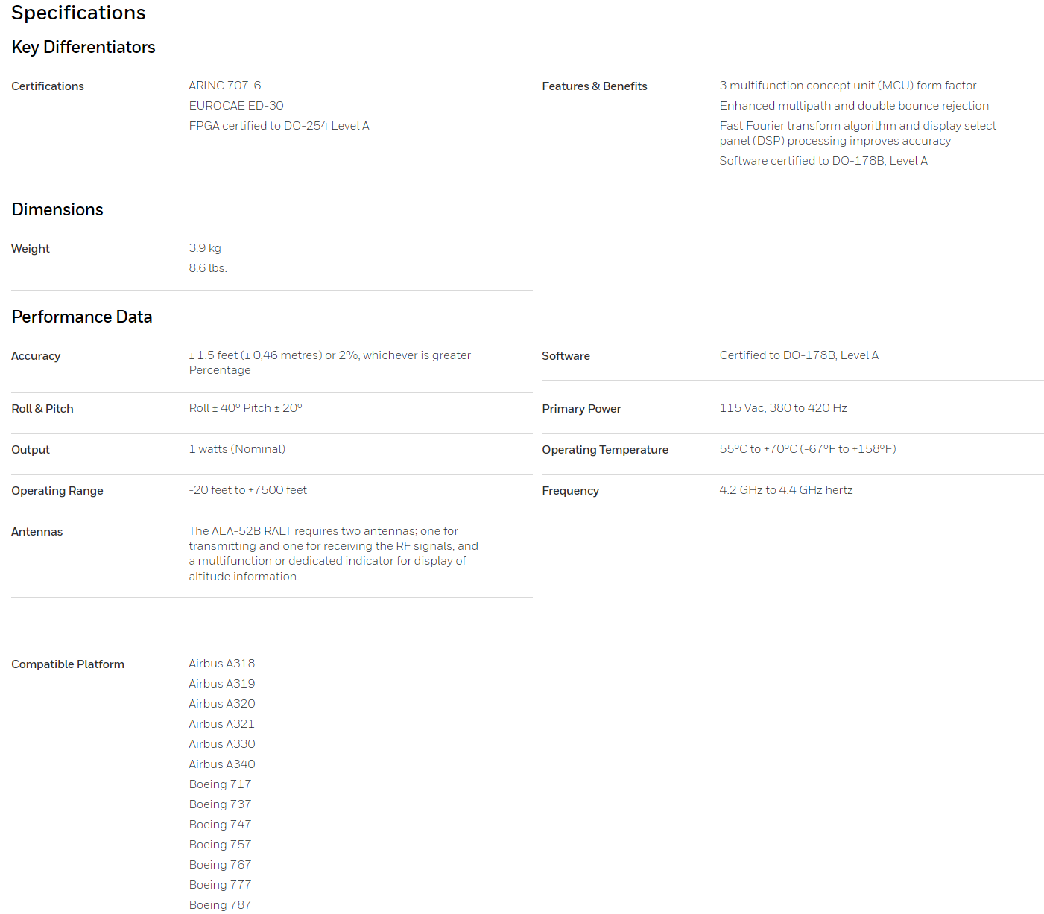Click 4.2 GHz to 4.4 GHz hertz value
The height and width of the screenshot is (914, 1044).
coord(786,490)
